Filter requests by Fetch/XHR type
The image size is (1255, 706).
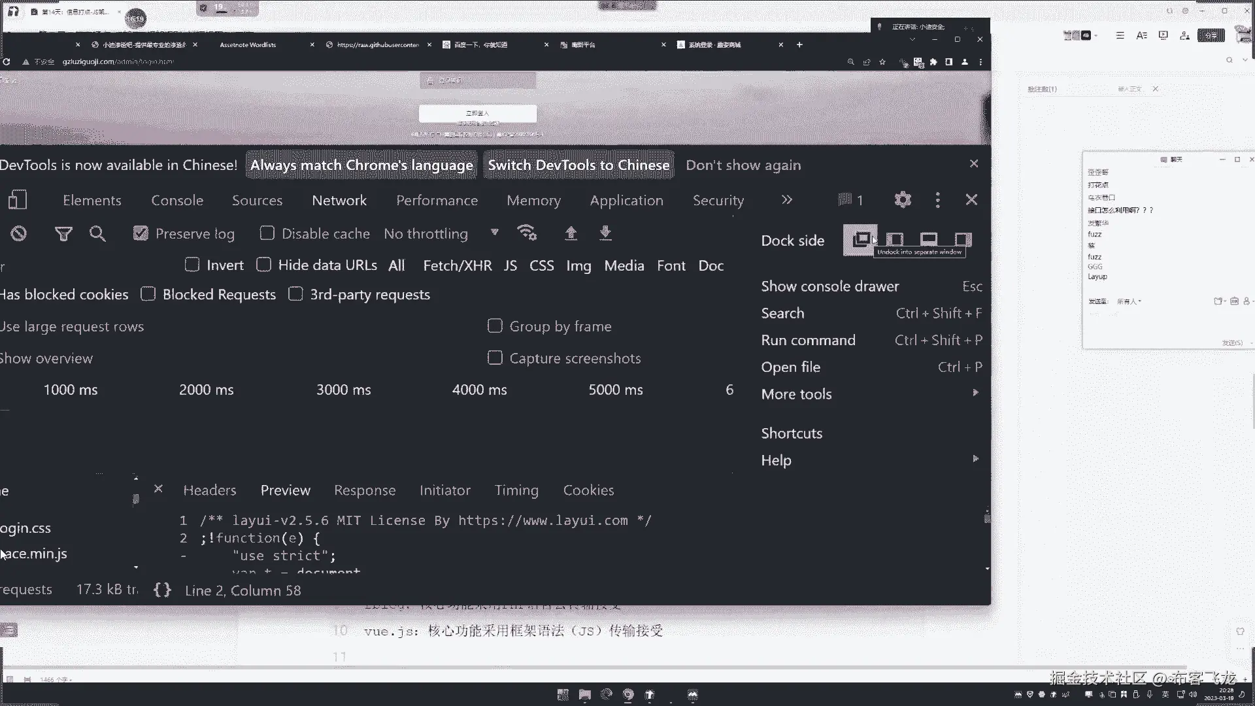(x=458, y=265)
